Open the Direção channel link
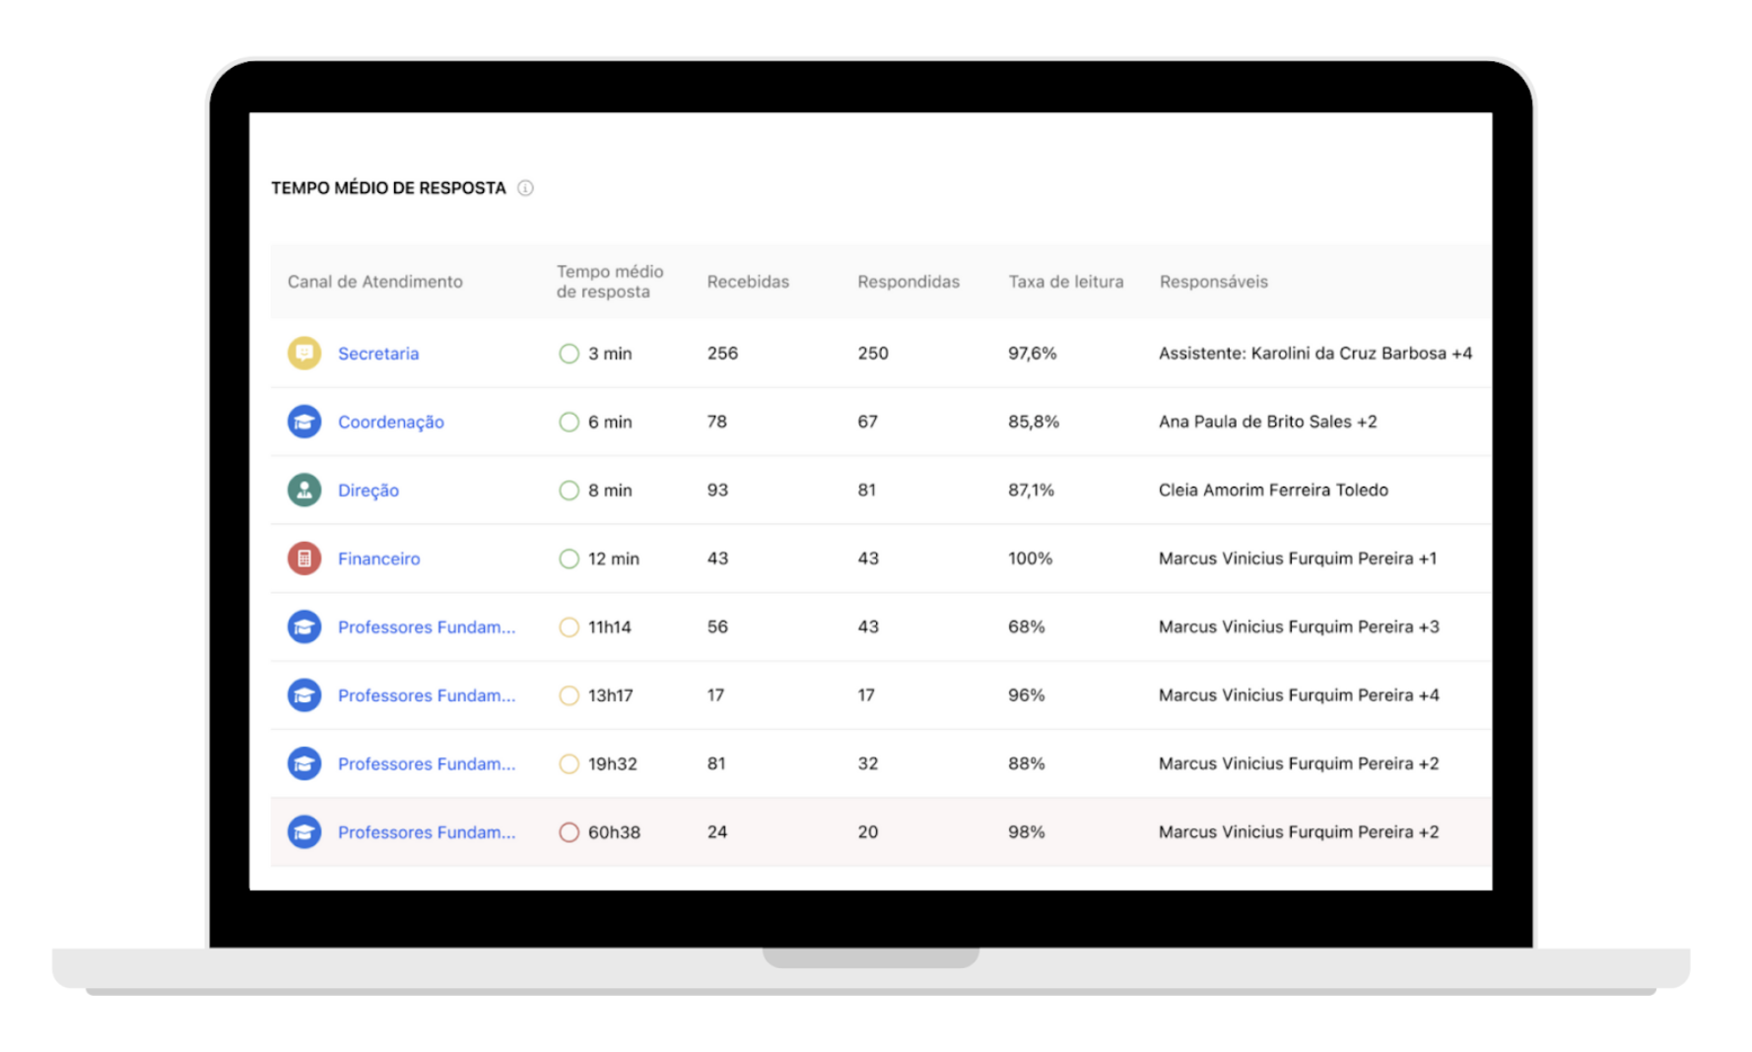This screenshot has height=1052, width=1752. (369, 491)
